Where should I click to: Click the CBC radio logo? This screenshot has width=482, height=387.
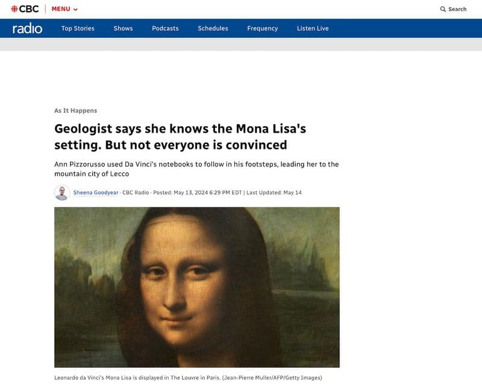pyautogui.click(x=27, y=28)
